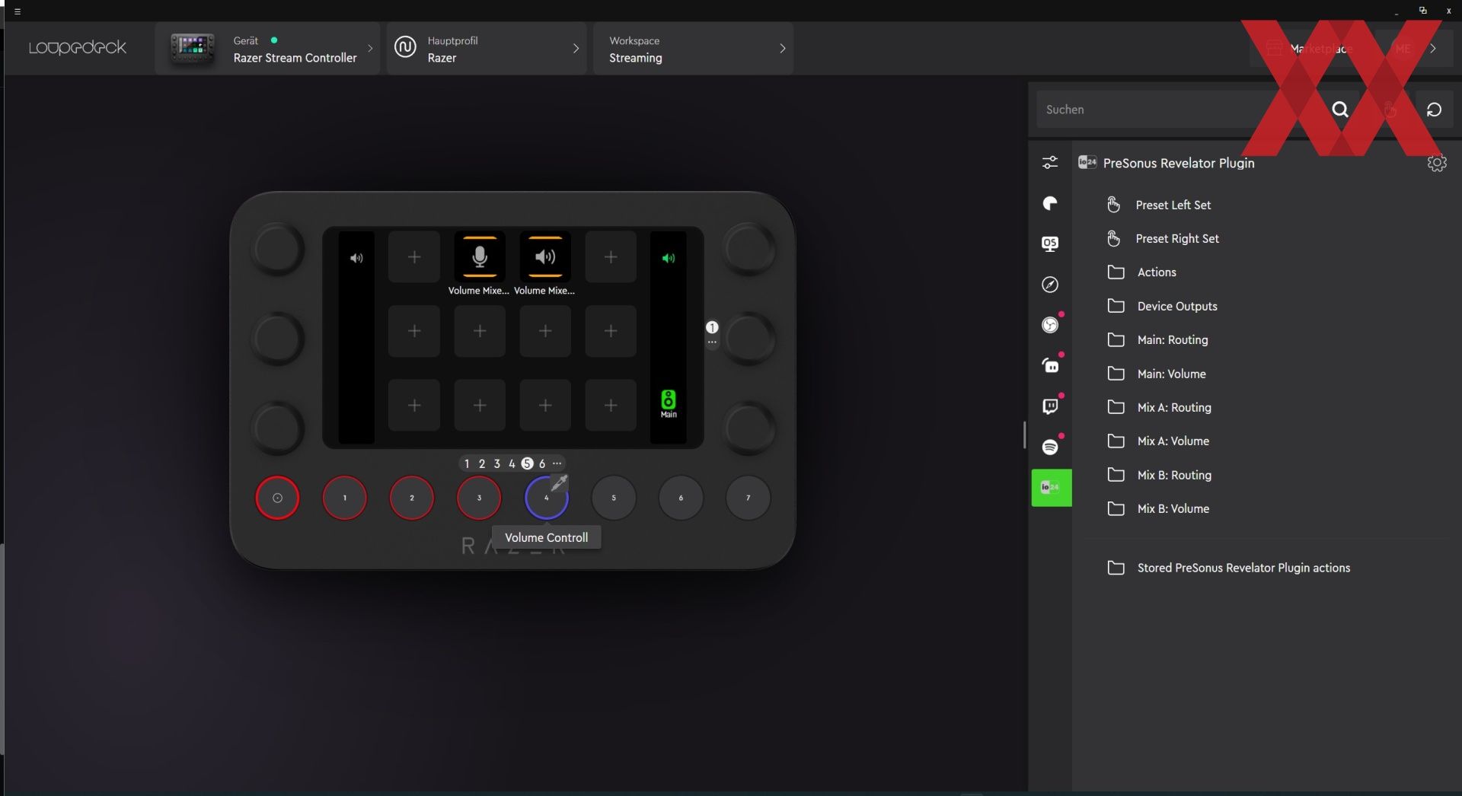Select the speaker Volume Mixer tile
This screenshot has width=1462, height=796.
545,256
